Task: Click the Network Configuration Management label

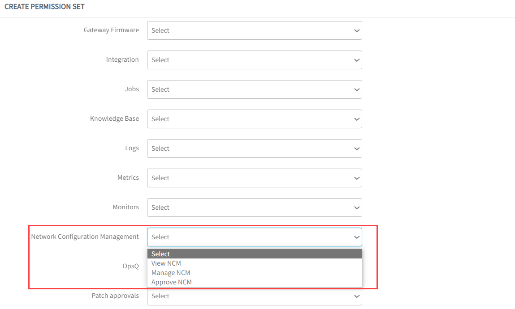Action: [x=85, y=237]
